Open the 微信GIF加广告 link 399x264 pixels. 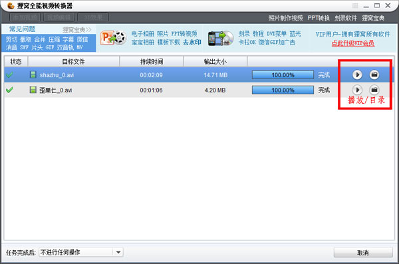[277, 43]
